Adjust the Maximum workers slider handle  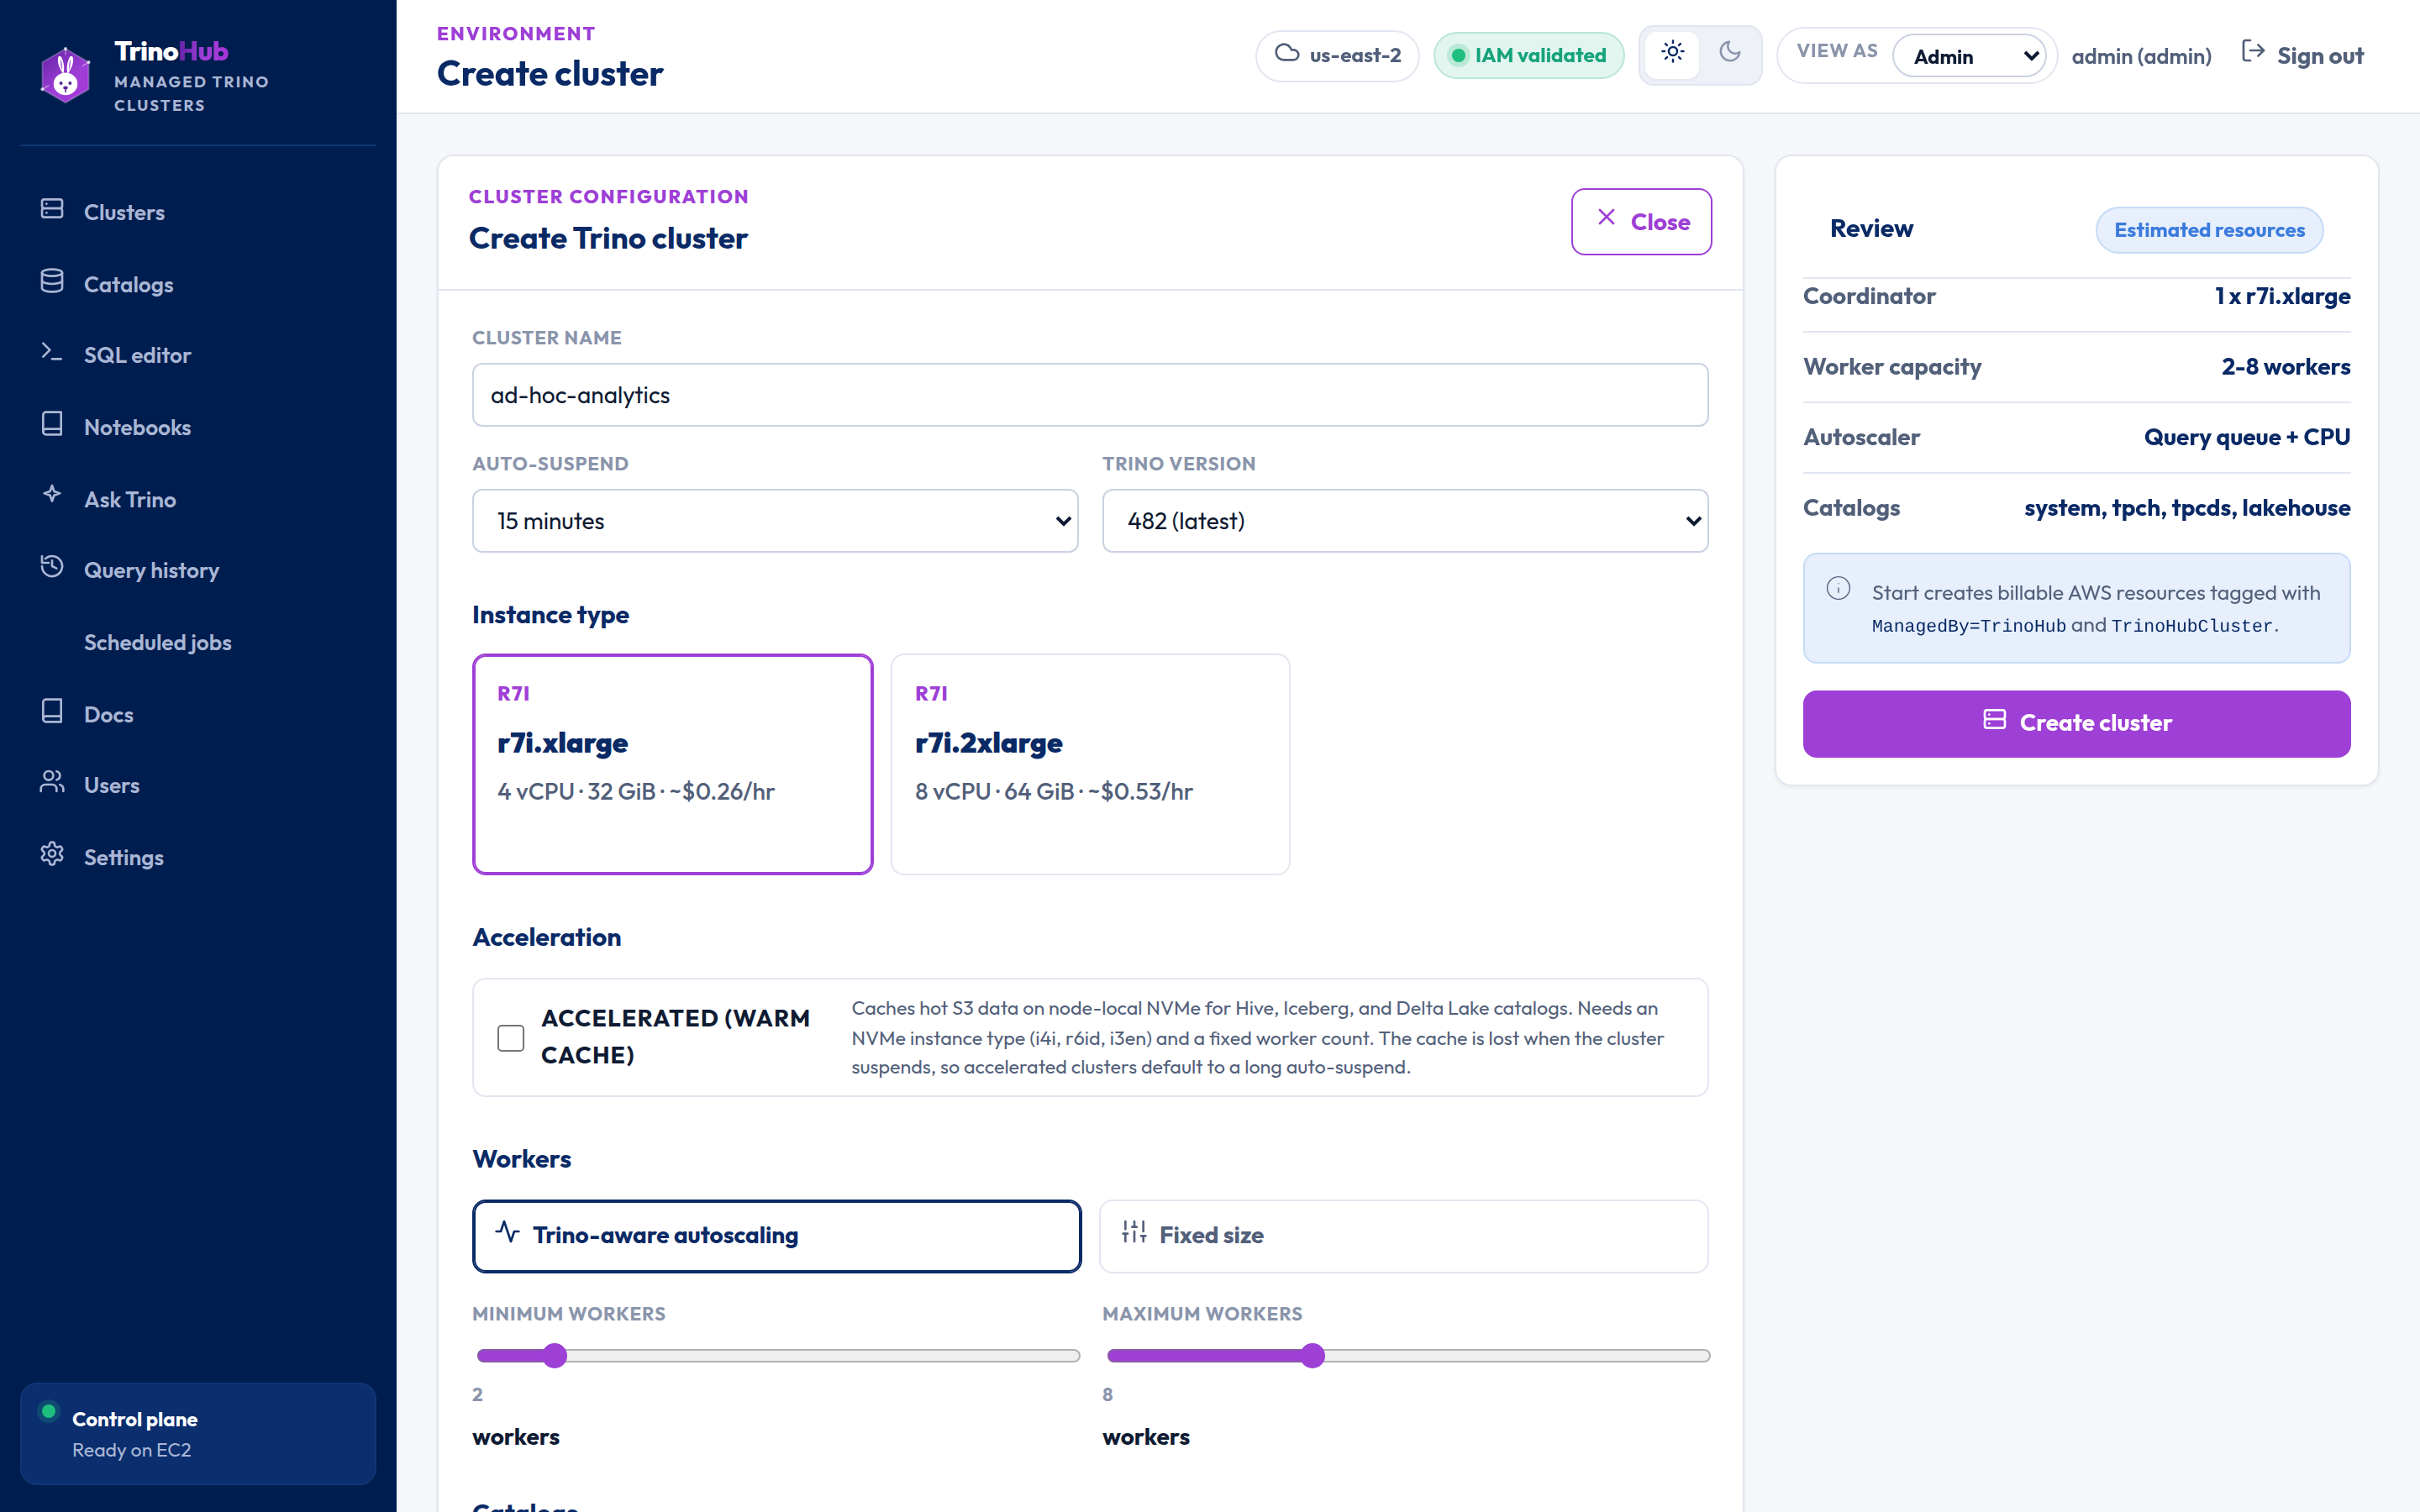[1313, 1356]
